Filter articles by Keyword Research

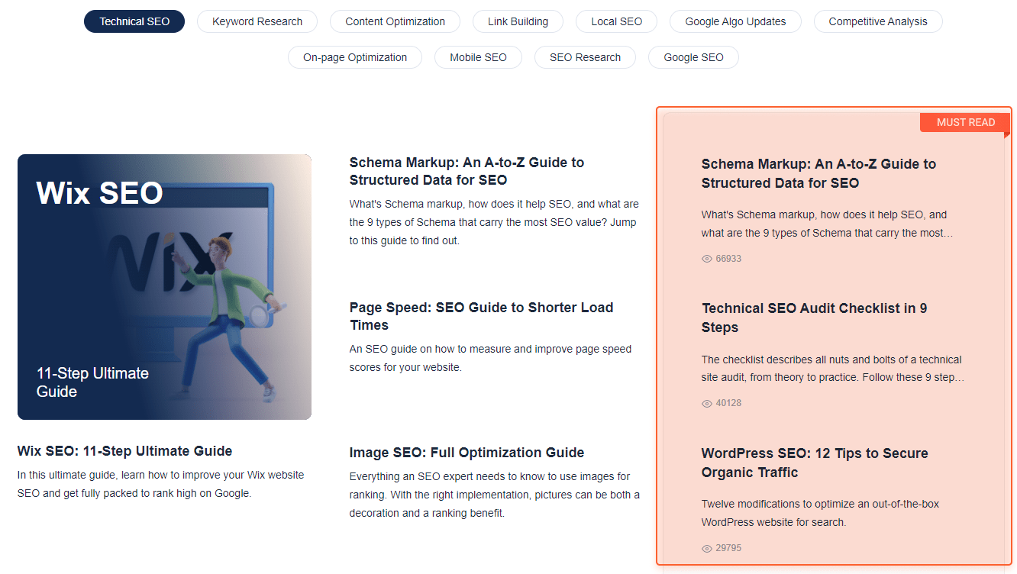click(x=257, y=21)
